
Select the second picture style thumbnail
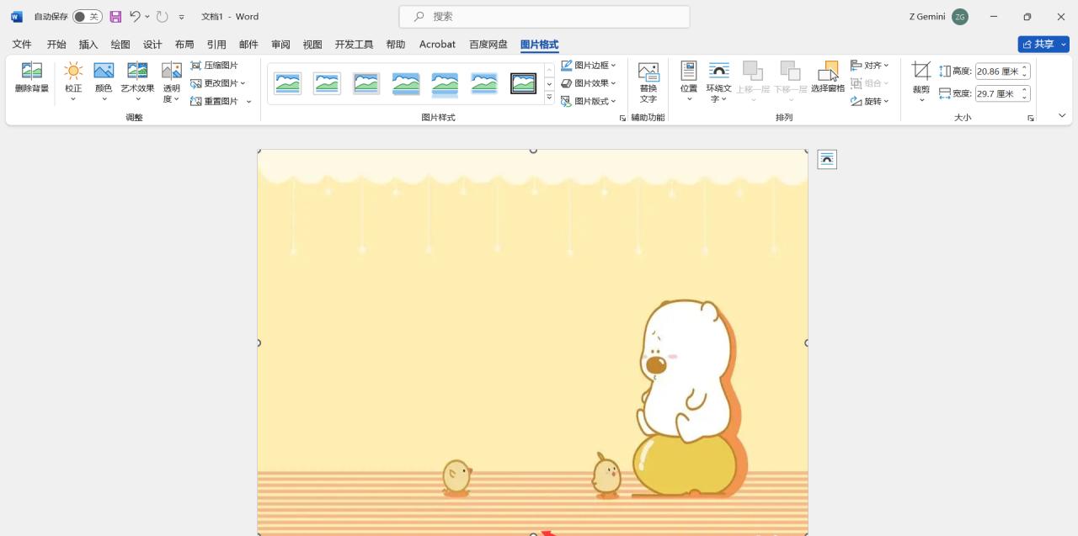327,83
